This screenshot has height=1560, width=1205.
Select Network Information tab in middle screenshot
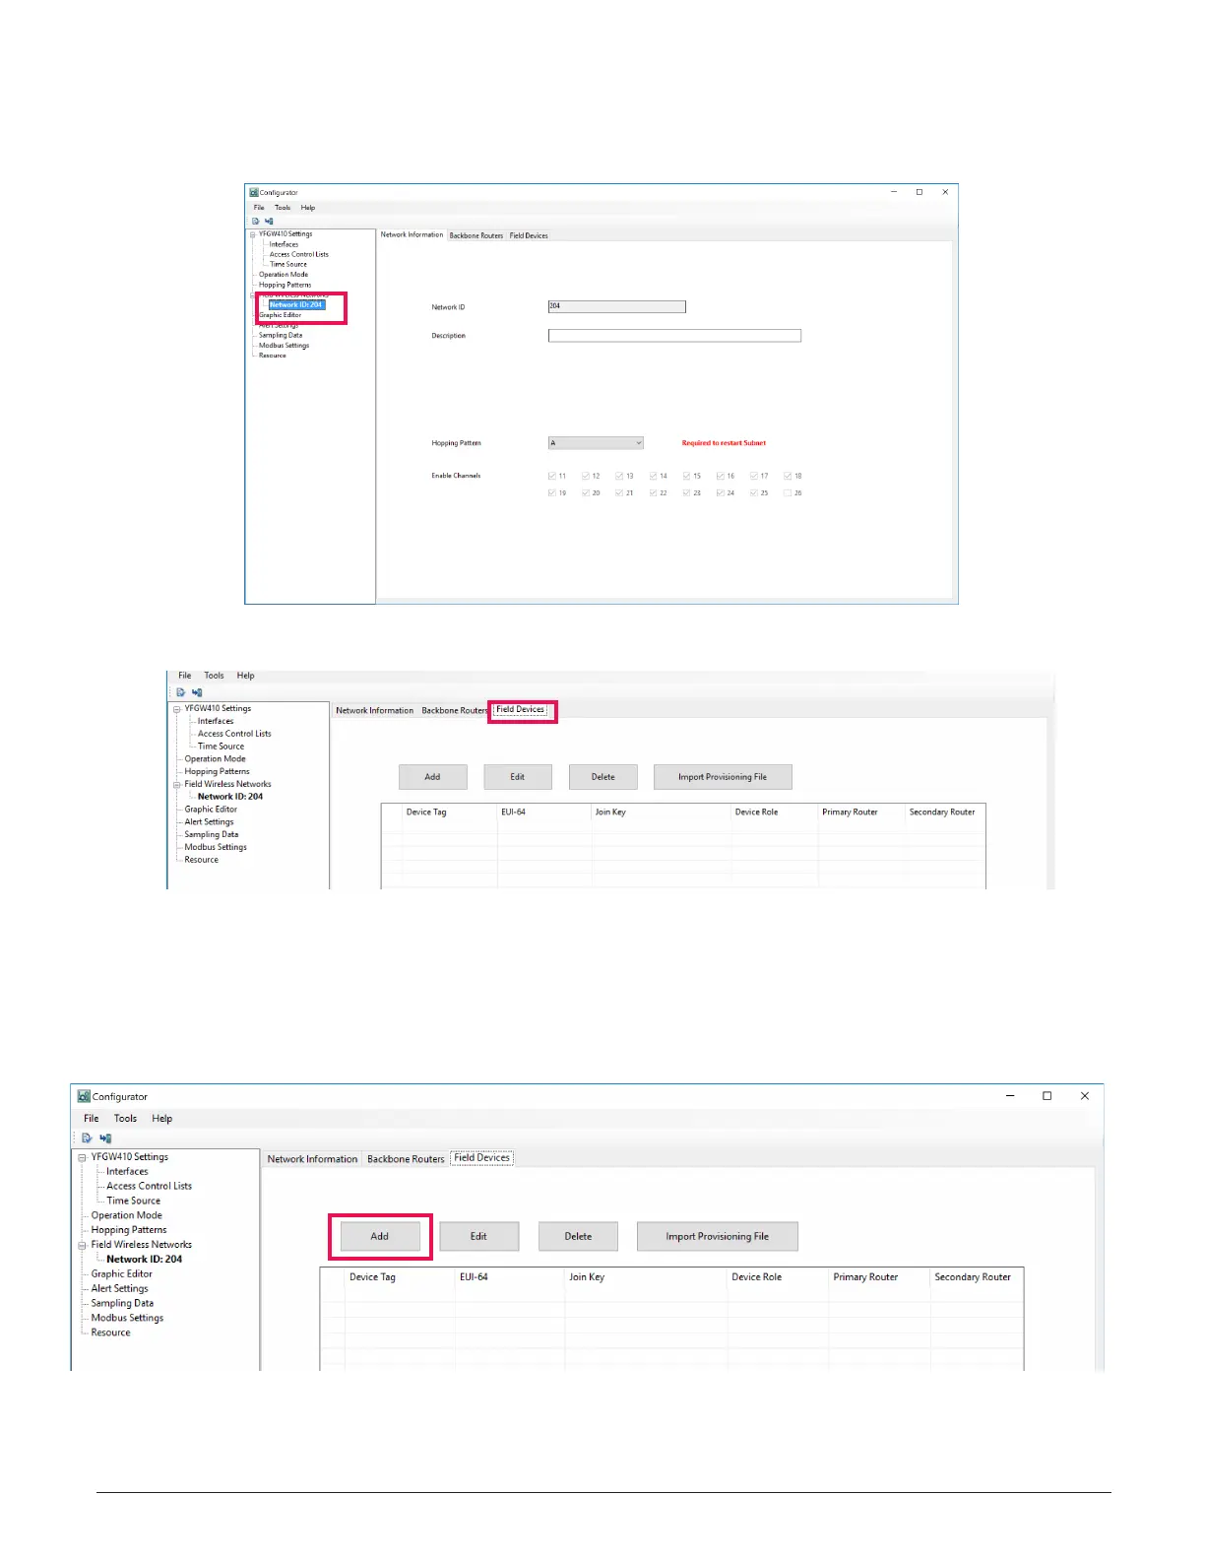pyautogui.click(x=375, y=710)
